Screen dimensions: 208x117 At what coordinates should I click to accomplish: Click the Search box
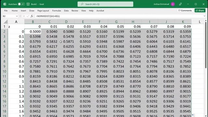coord(105,4)
